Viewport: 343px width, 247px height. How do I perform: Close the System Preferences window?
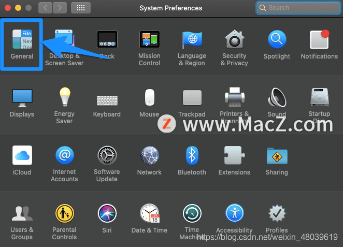pyautogui.click(x=8, y=8)
